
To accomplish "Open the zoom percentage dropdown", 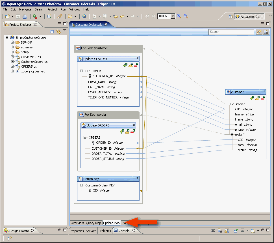I will point(173,16).
